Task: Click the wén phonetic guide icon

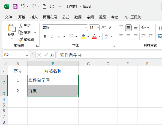Action: (x=106, y=36)
